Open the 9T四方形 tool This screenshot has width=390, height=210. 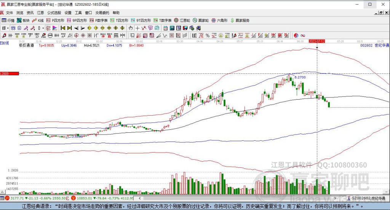pyautogui.click(x=141, y=21)
